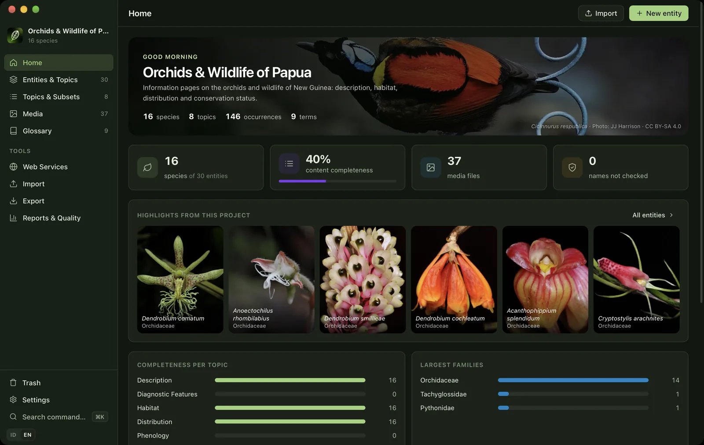Viewport: 704px width, 445px height.
Task: Open the Orchids & Wildlife project switcher
Action: [x=59, y=36]
